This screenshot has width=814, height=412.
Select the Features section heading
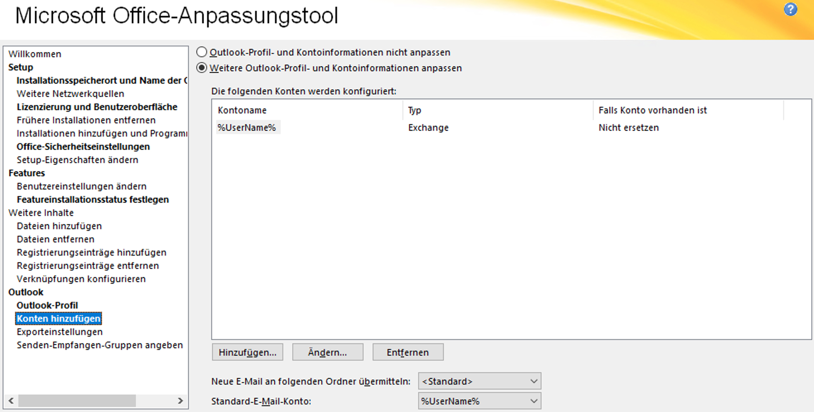coord(26,173)
